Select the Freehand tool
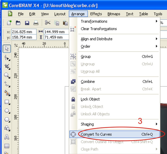 click(7, 84)
